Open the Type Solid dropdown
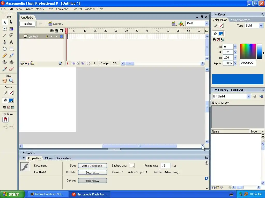The image size is (265, 198). tap(261, 26)
